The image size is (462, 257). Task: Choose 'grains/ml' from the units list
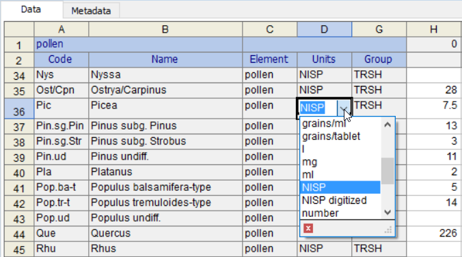tap(340, 123)
